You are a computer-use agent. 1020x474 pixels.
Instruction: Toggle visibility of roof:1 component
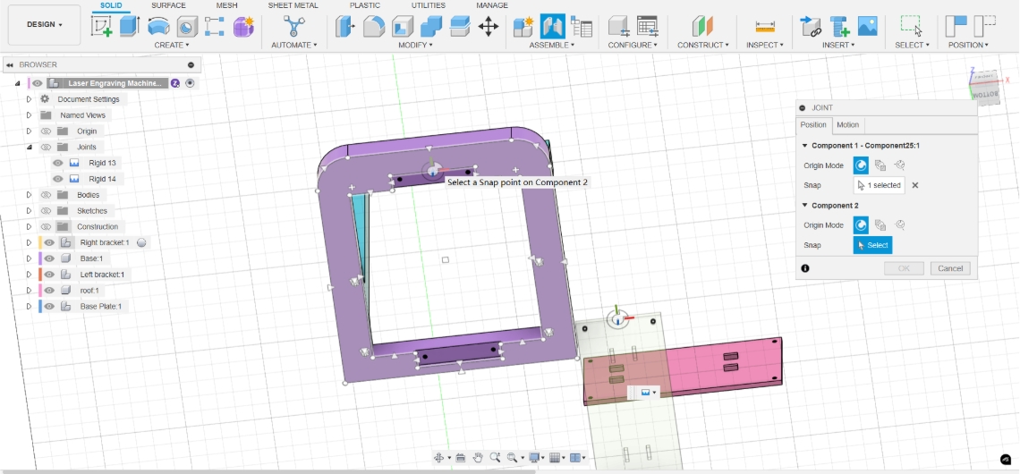49,290
